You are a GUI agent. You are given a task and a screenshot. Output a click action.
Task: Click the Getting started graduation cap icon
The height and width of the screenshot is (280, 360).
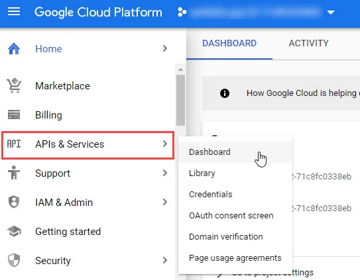click(x=14, y=231)
